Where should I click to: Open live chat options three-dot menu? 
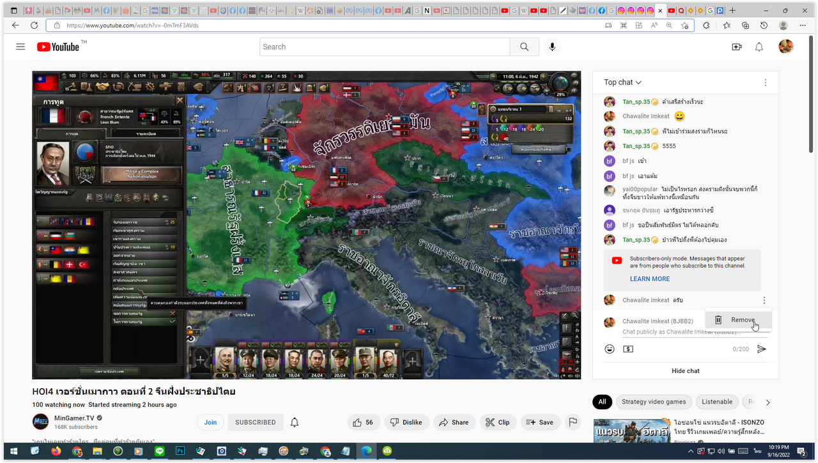(766, 82)
